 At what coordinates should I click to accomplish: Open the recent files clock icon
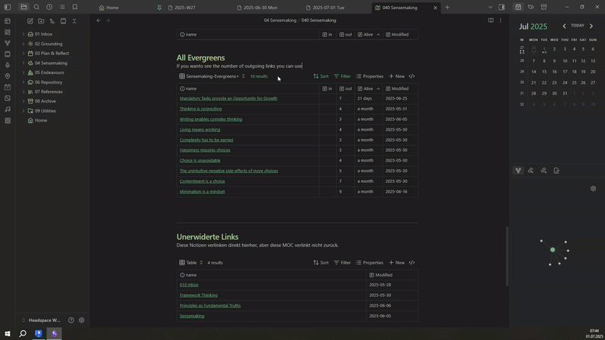click(x=49, y=7)
